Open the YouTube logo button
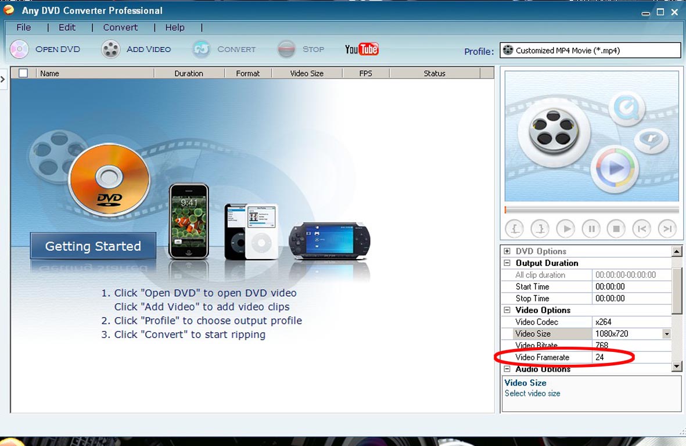This screenshot has height=446, width=686. (x=361, y=49)
